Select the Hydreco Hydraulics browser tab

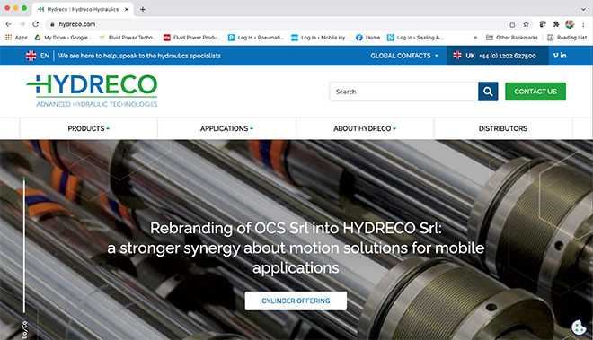[x=83, y=10]
